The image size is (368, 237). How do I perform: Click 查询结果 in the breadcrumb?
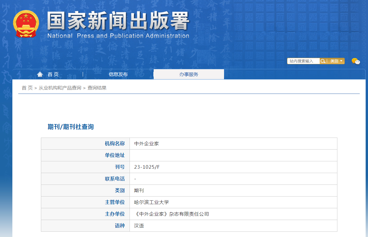click(x=97, y=88)
